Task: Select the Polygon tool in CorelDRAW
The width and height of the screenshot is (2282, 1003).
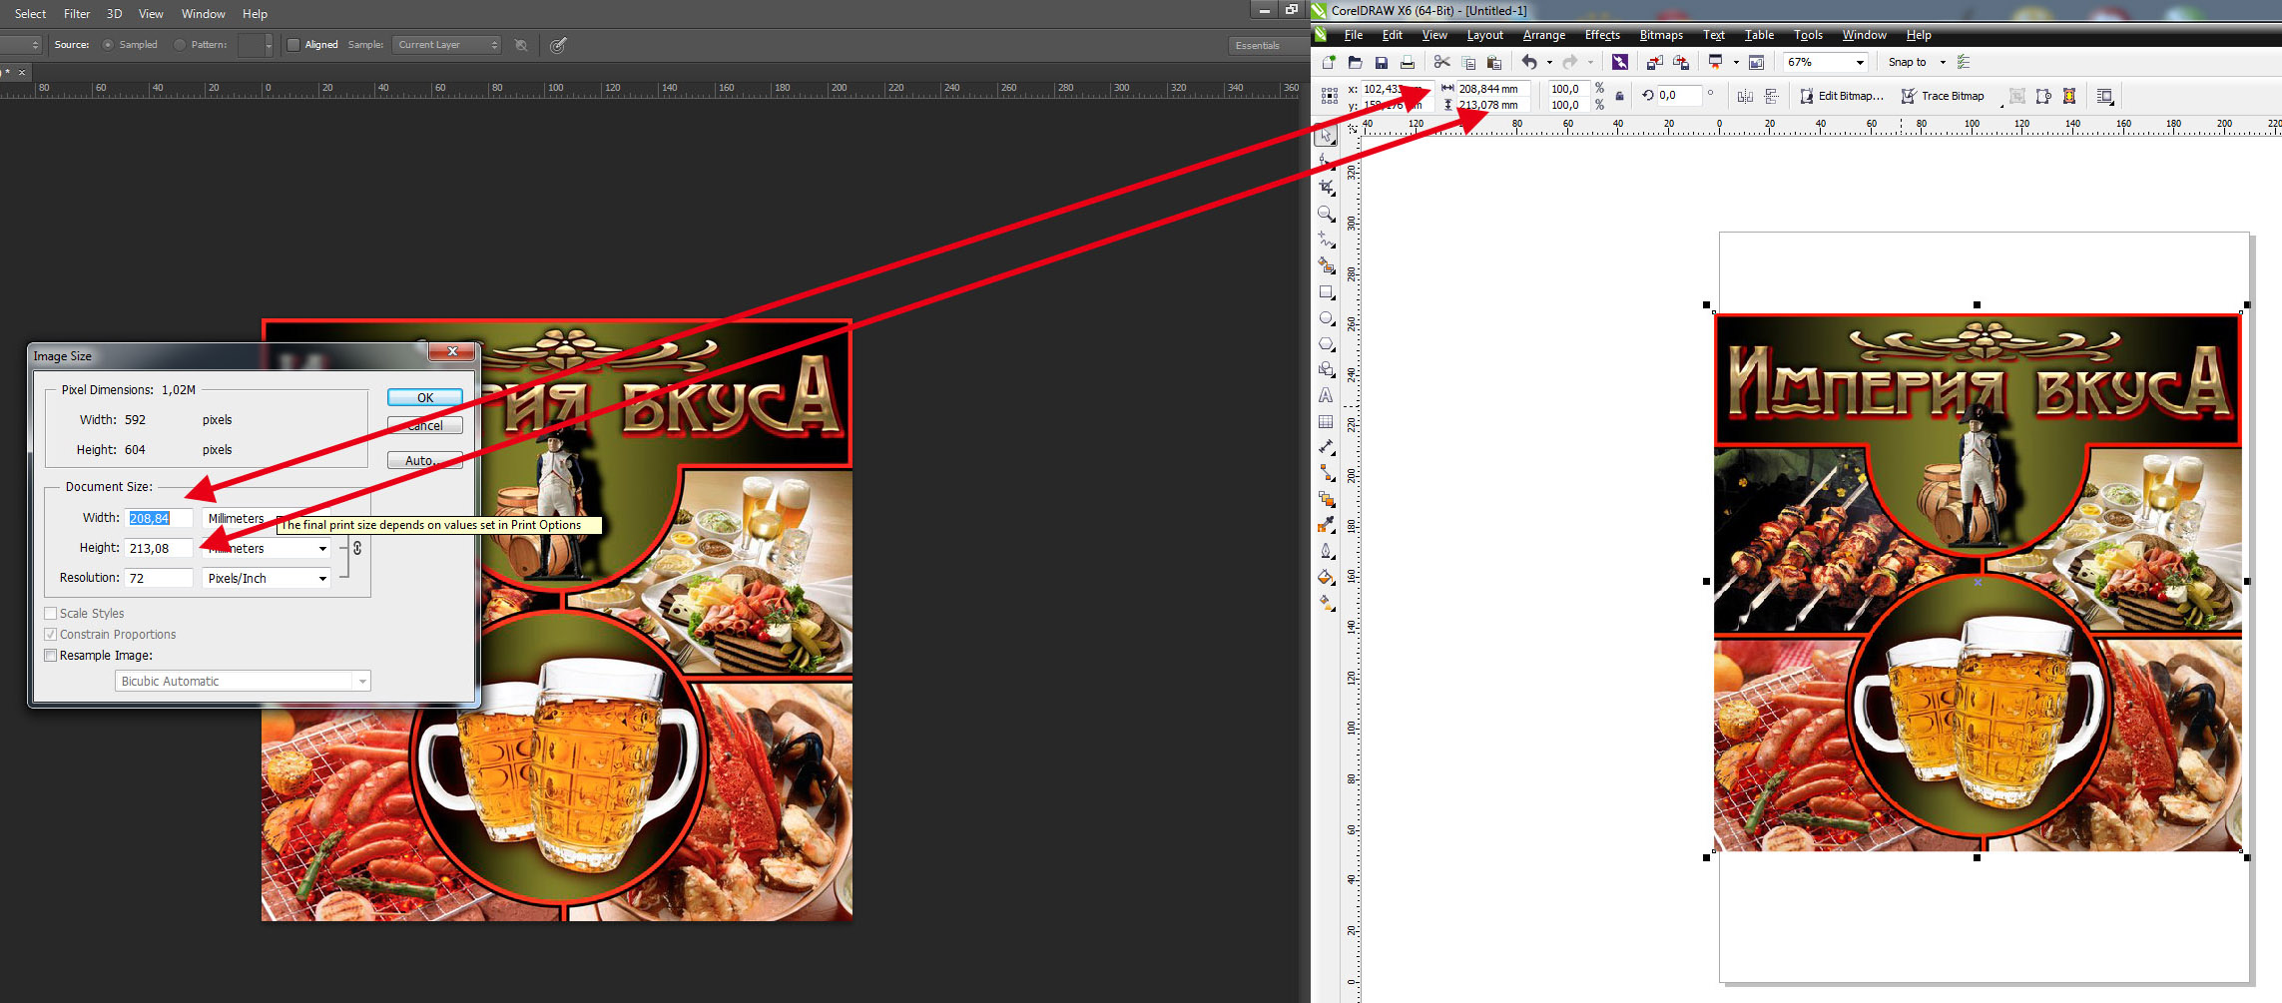Action: (x=1326, y=344)
